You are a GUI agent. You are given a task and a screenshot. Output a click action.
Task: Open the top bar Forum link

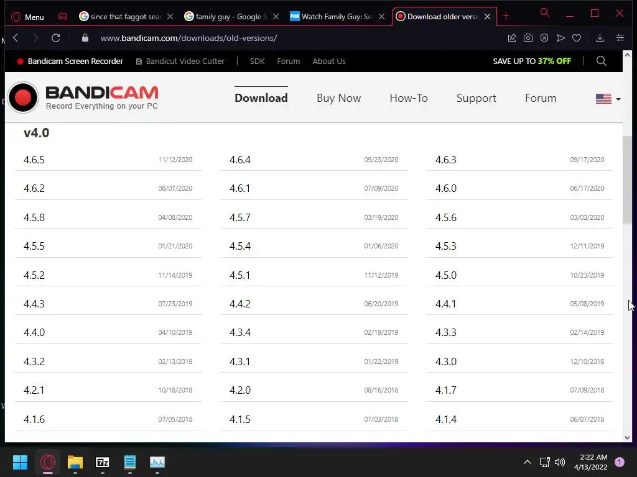coord(289,61)
